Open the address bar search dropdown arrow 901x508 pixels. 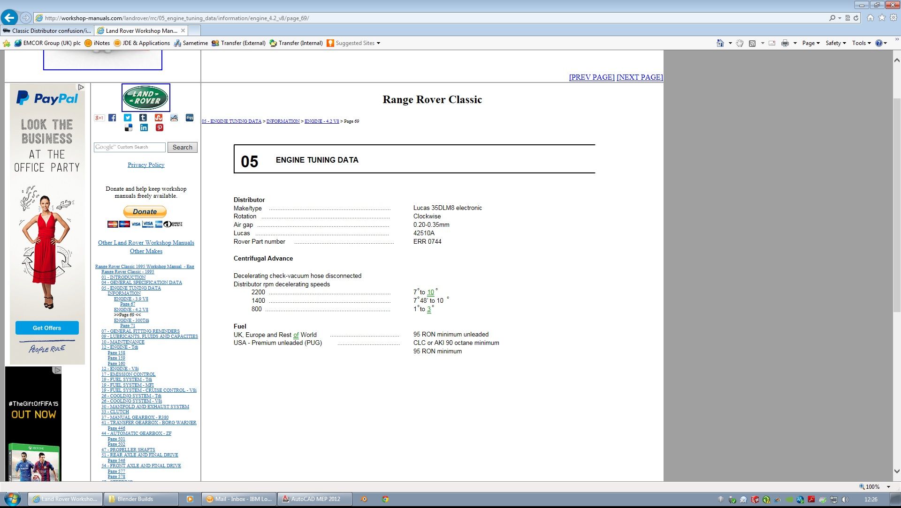840,18
